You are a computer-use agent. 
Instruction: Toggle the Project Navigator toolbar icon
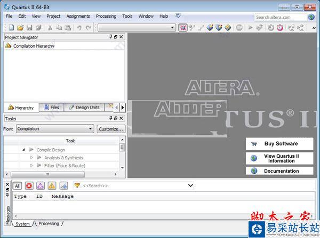point(183,27)
